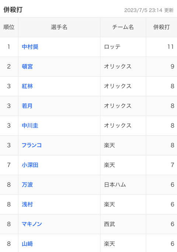The width and height of the screenshot is (177, 252).
Task: Open player link 浅村
Action: point(27,204)
